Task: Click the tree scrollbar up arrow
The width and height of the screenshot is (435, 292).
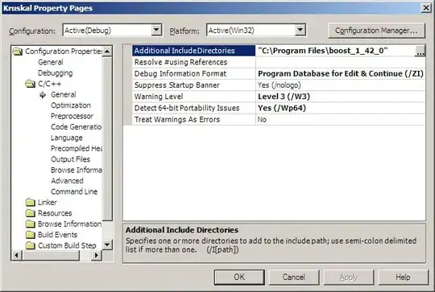Action: click(x=107, y=51)
